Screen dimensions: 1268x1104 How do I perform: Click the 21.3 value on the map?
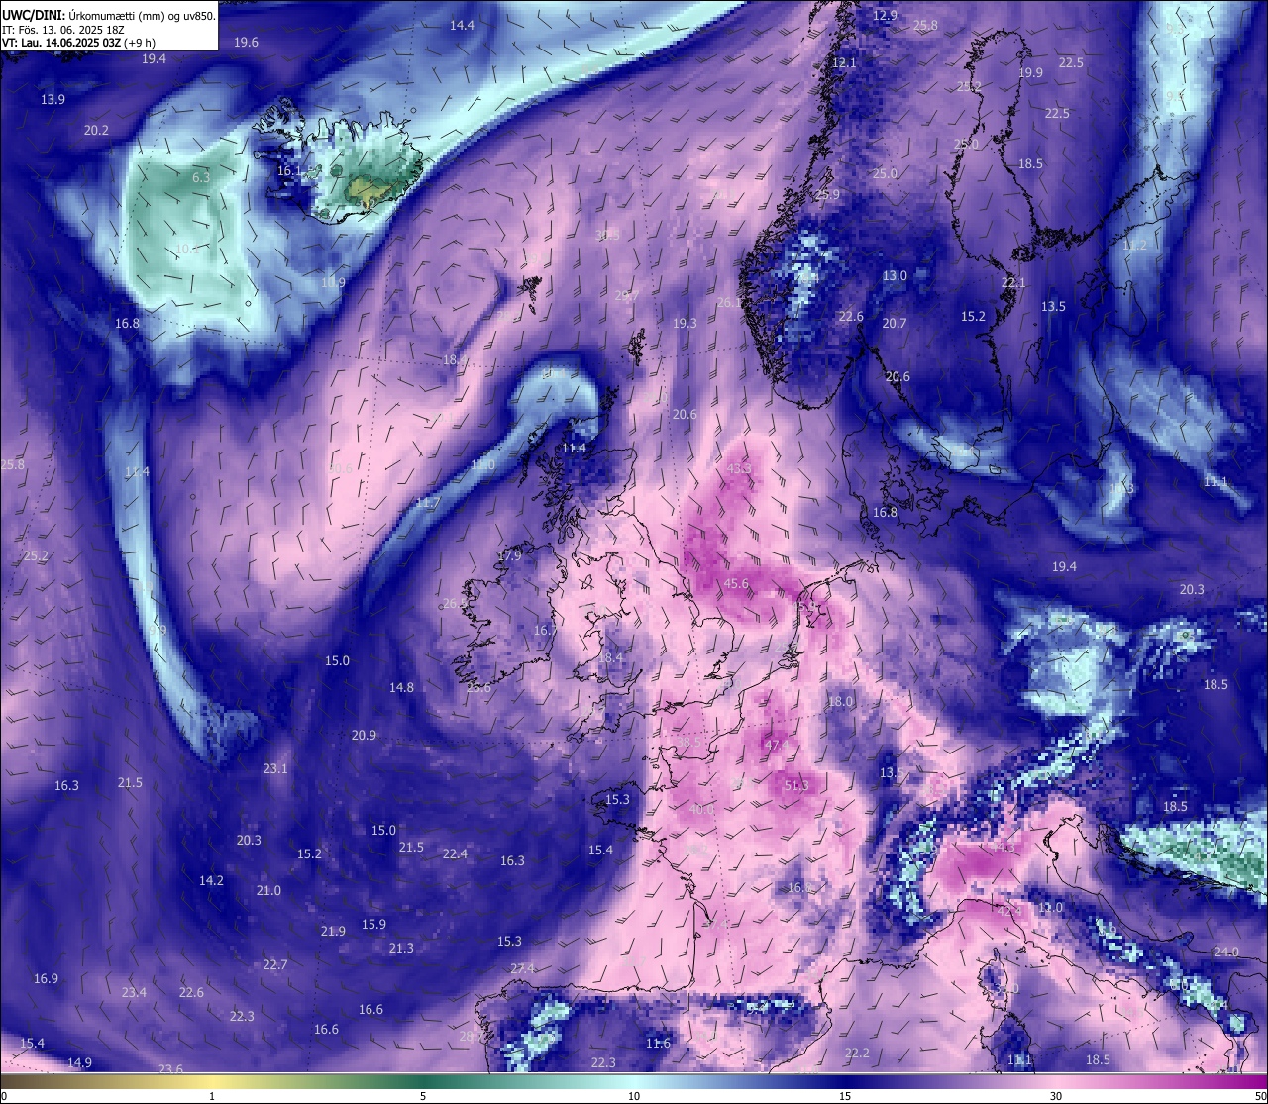pos(401,948)
